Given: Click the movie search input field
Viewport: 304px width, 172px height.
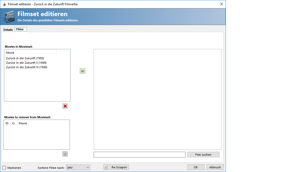Looking at the screenshot, I should click(x=140, y=154).
